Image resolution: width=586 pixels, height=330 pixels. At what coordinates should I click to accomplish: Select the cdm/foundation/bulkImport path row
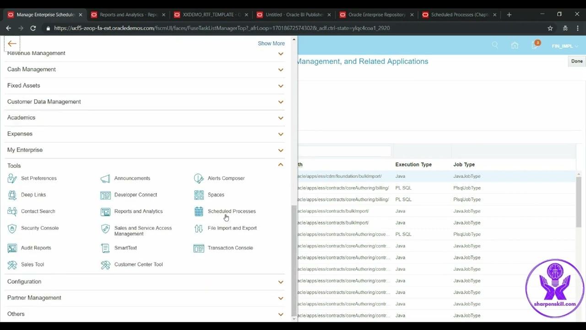click(436, 176)
